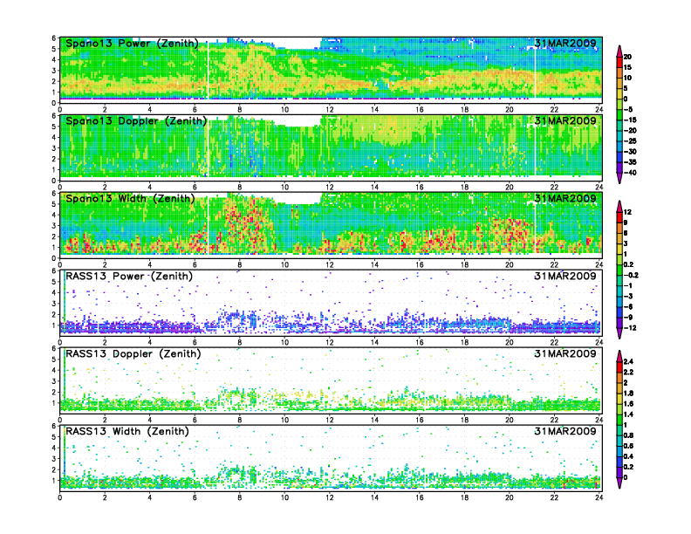Image resolution: width=691 pixels, height=534 pixels.
Task: Click the '1.4' label on the bottom colorbar
Action: [x=628, y=414]
